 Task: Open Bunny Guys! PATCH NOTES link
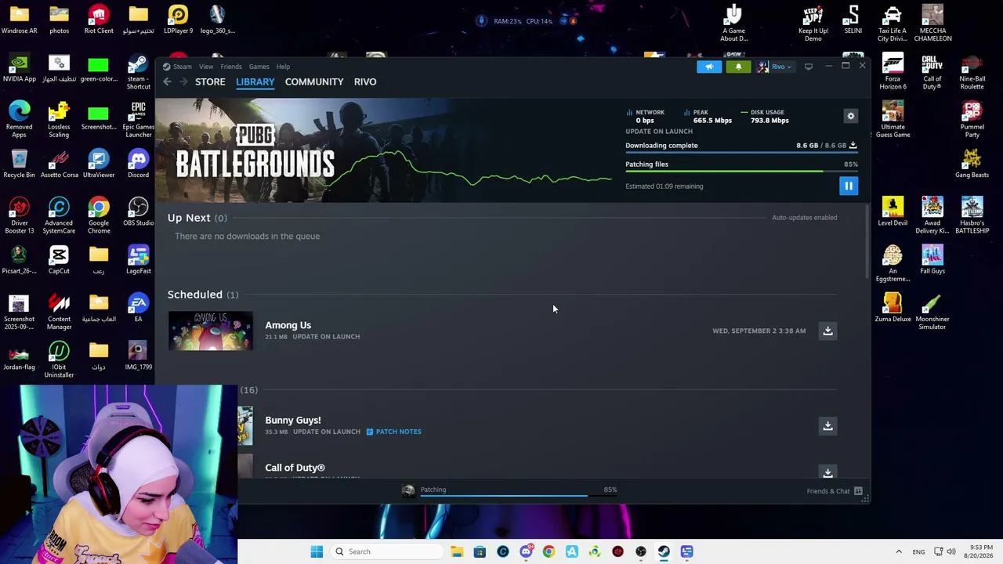(x=394, y=432)
